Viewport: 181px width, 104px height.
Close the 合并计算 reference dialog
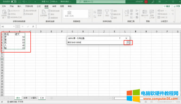coord(126,38)
